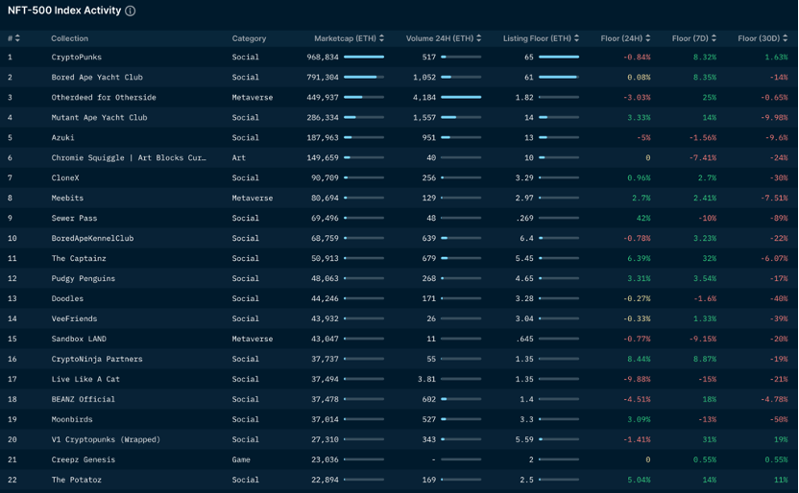Click Chromie Squiggle Art category cell

point(238,157)
